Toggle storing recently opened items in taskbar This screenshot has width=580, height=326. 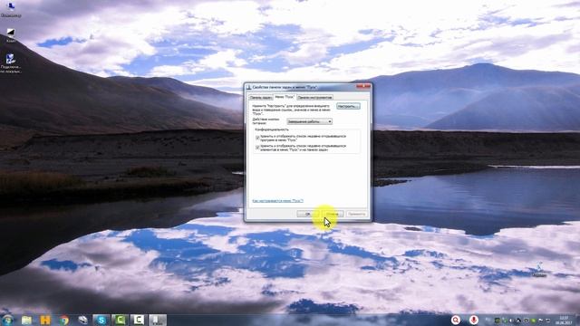(x=257, y=147)
